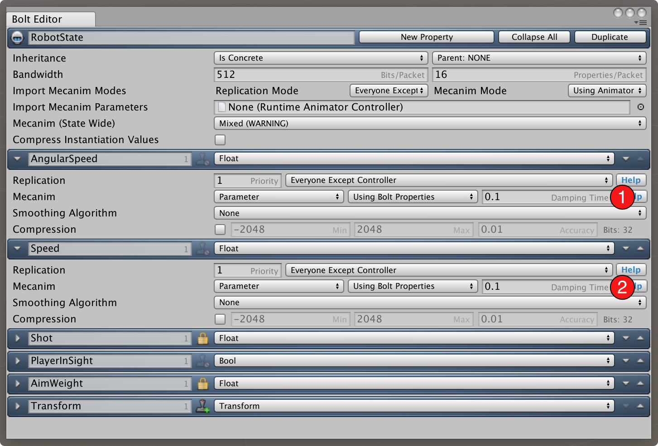Screen dimensions: 658x446
Task: Open AngularSpeed Float type dropdown
Action: (x=414, y=158)
